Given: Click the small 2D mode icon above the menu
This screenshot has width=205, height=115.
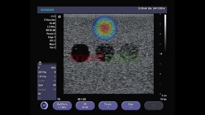Looking at the screenshot, I should click(x=40, y=63).
